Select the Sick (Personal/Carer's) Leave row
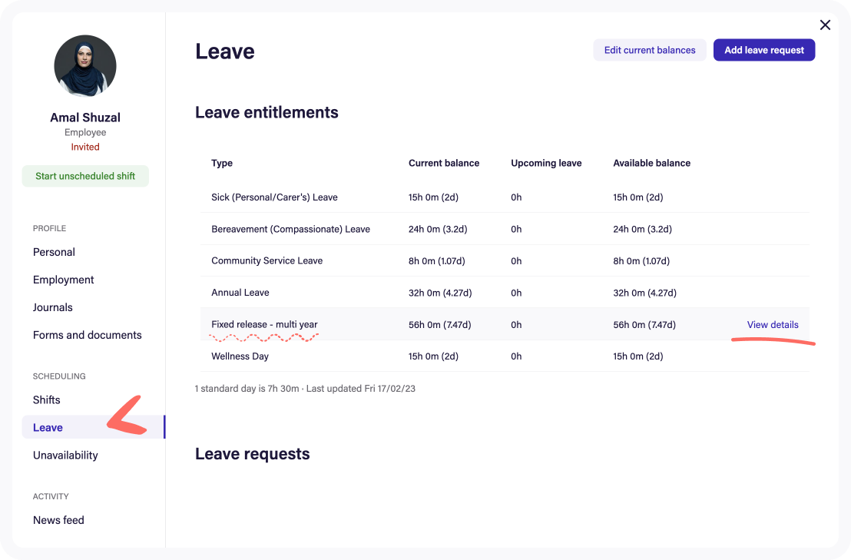The height and width of the screenshot is (560, 851). click(384, 197)
